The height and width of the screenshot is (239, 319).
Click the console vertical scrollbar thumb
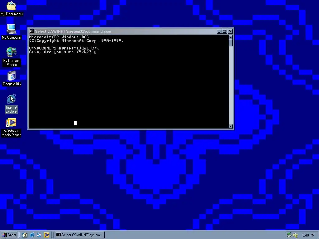231,43
